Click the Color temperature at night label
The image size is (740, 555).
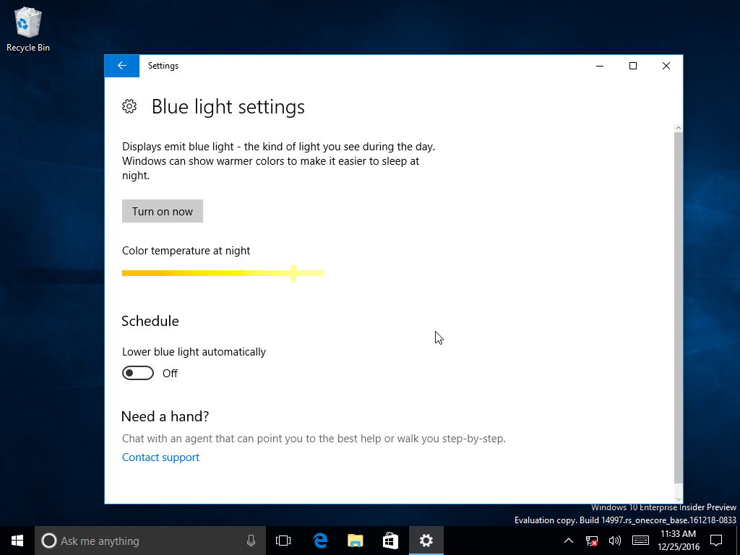pyautogui.click(x=186, y=251)
